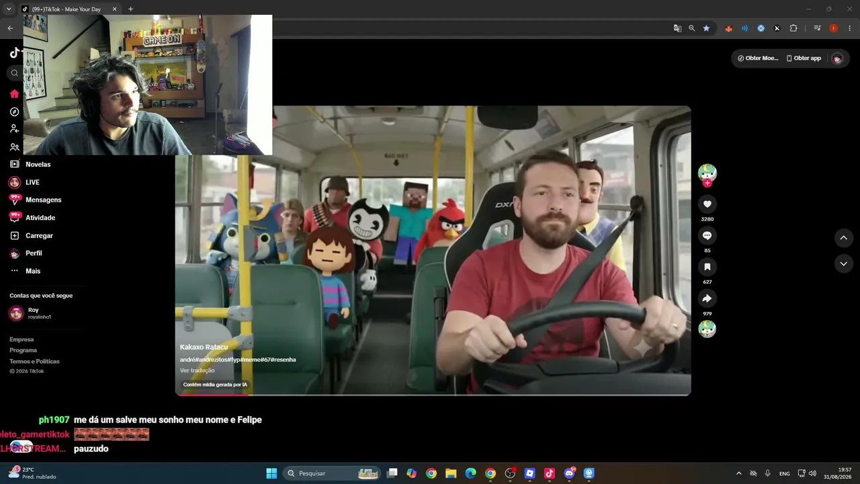Open Novelas in the sidebar

point(30,165)
